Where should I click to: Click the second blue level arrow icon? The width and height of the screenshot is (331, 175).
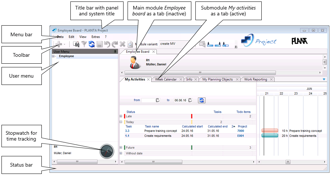218,44
